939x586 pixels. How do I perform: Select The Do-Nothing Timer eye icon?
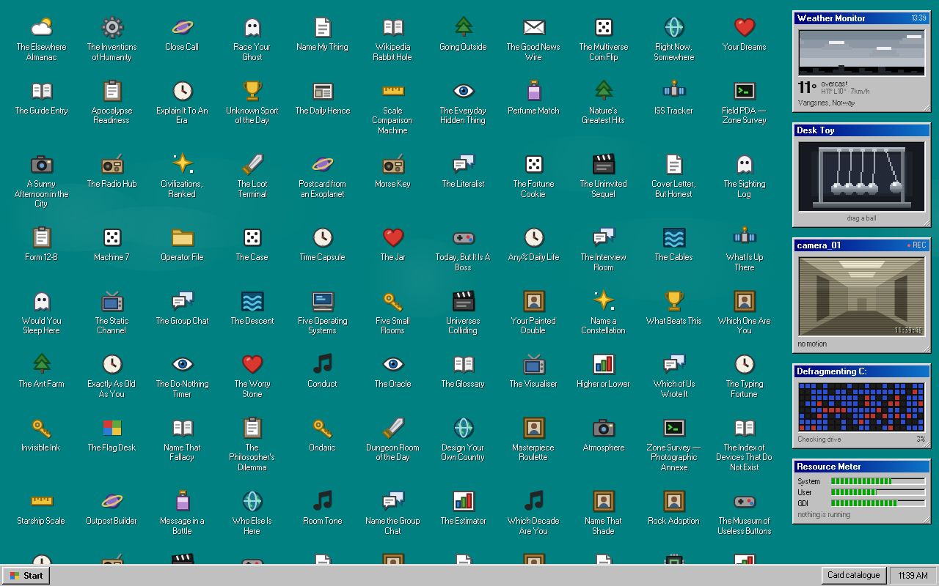click(182, 365)
